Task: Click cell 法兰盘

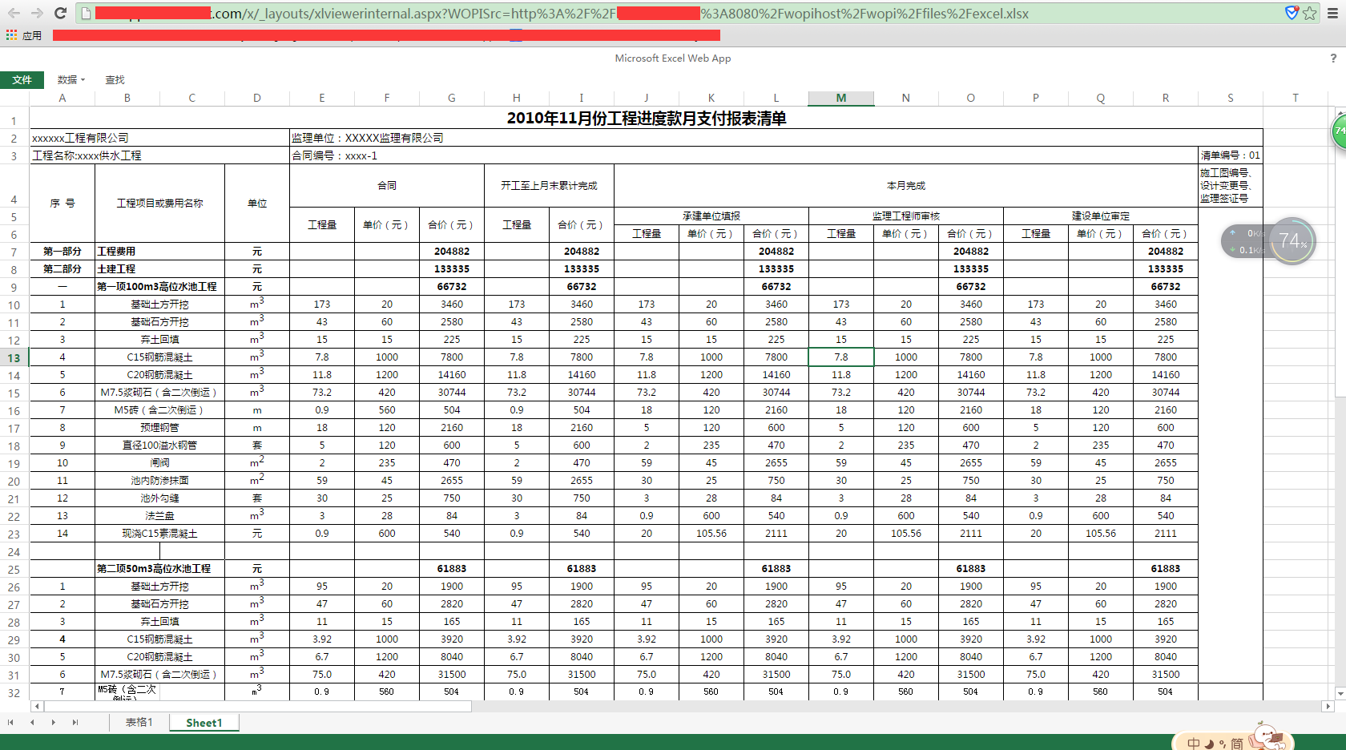Action: point(159,516)
